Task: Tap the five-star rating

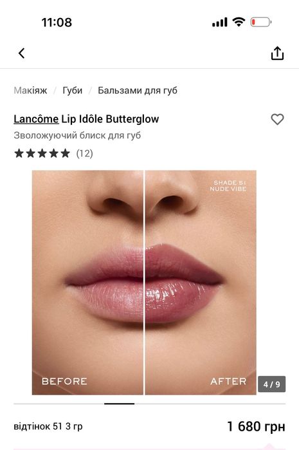Action: coord(42,153)
